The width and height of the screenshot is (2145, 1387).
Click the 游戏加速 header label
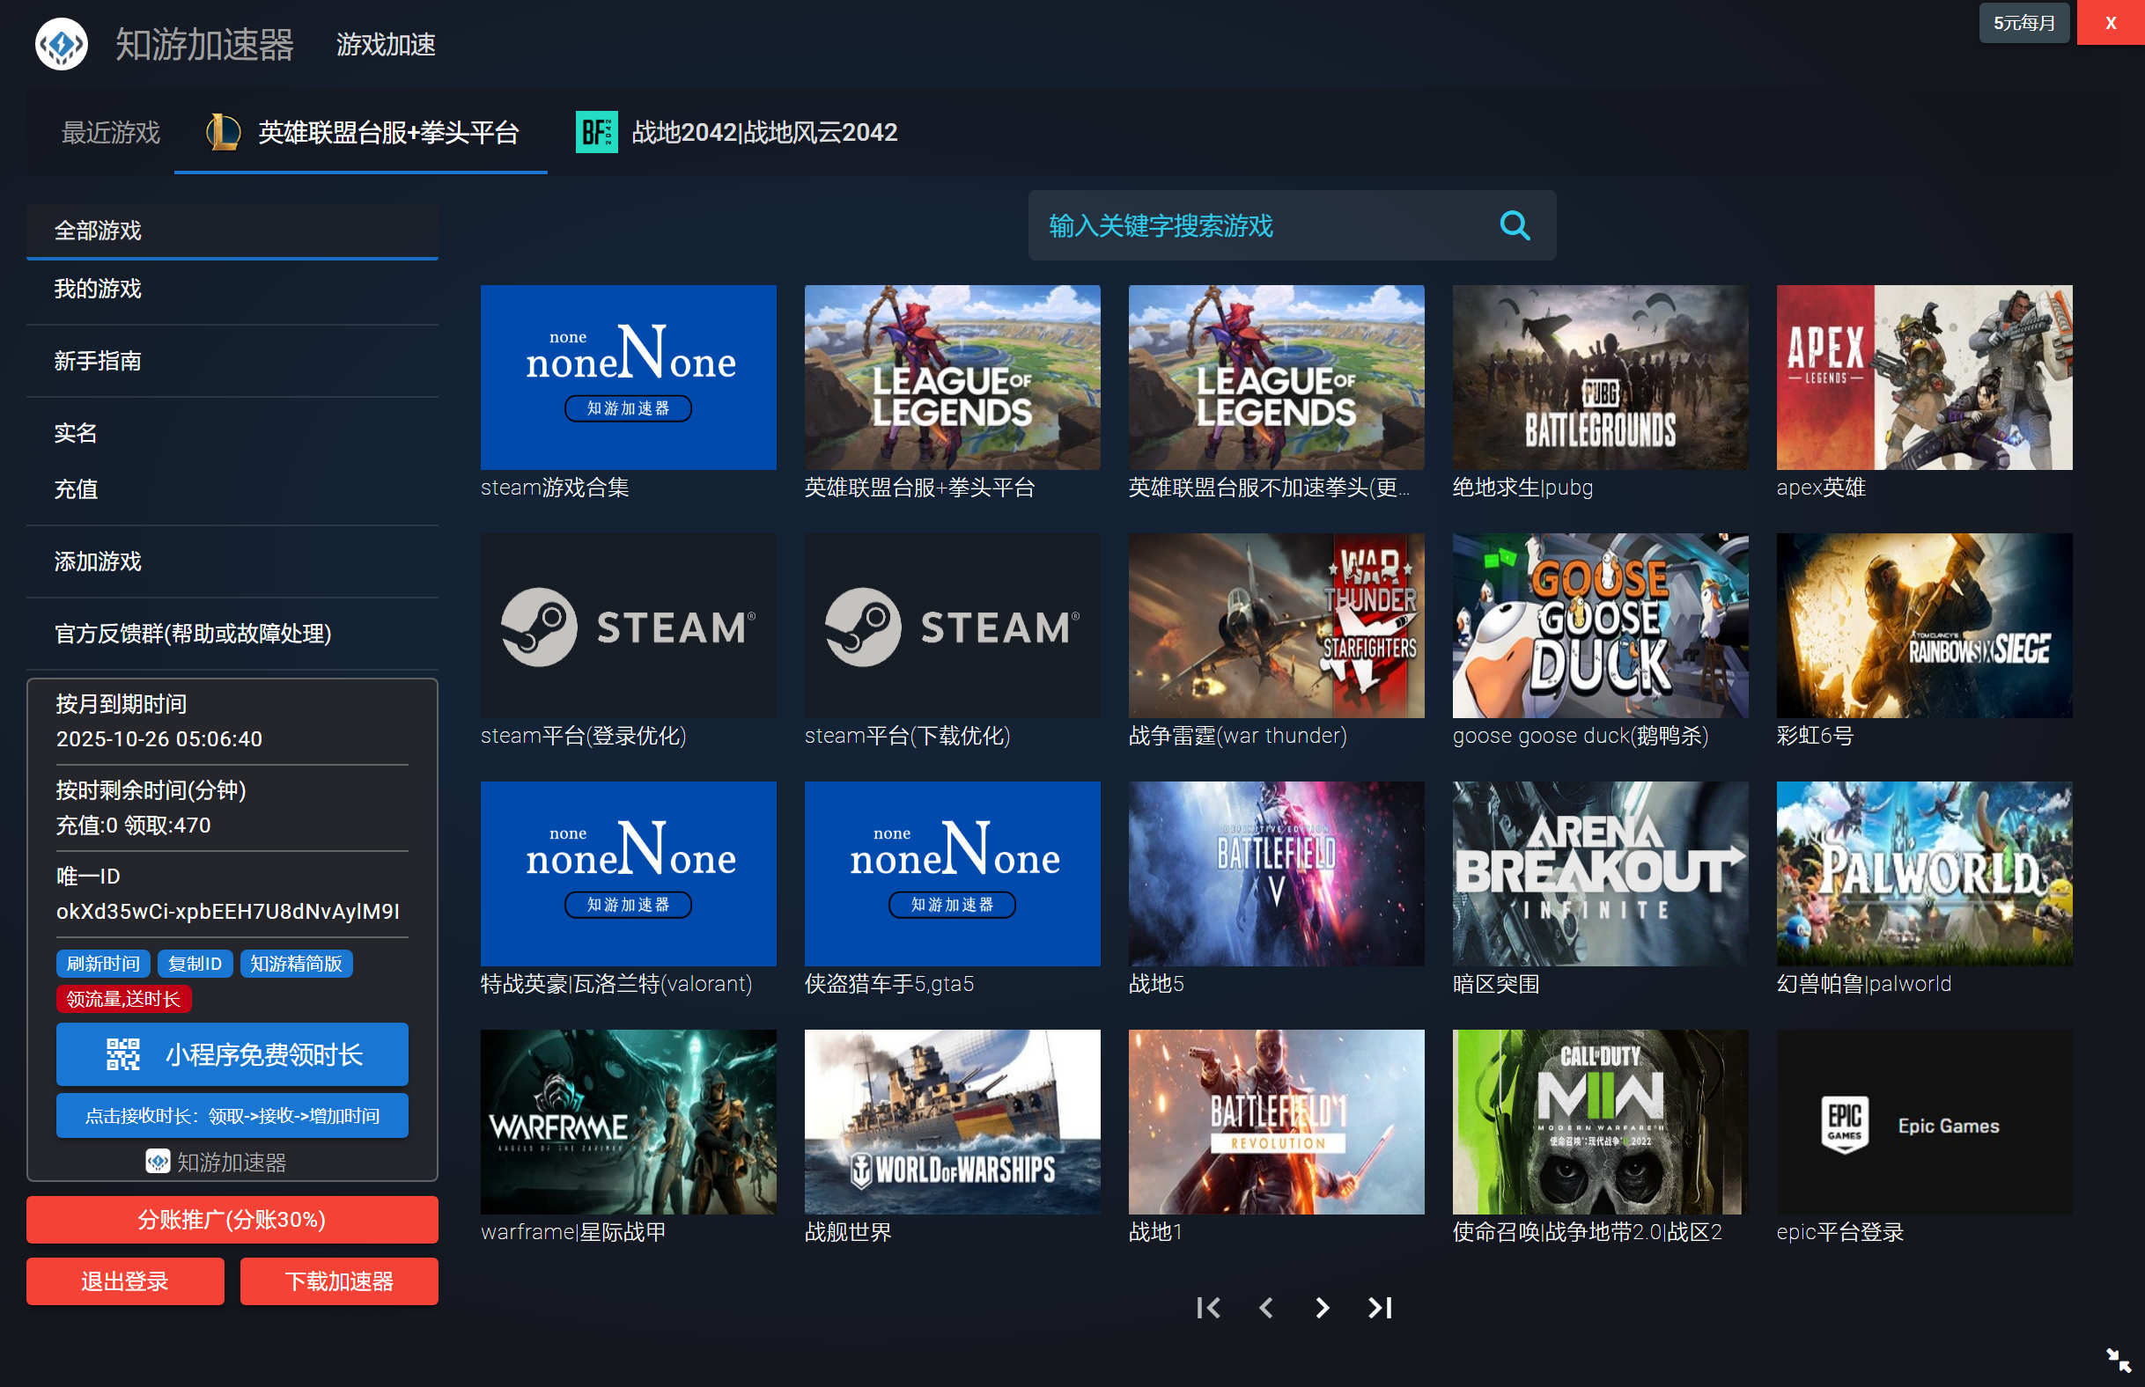coord(386,44)
